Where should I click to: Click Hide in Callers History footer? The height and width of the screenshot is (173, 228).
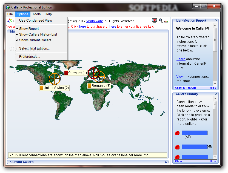click(213, 161)
